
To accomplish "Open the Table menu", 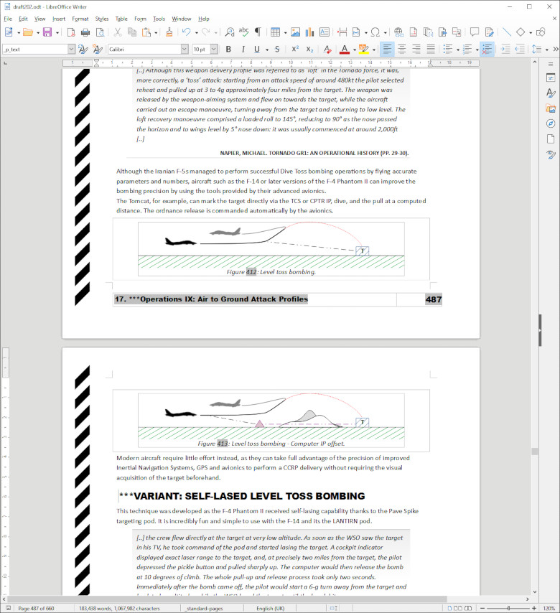I will tap(121, 19).
